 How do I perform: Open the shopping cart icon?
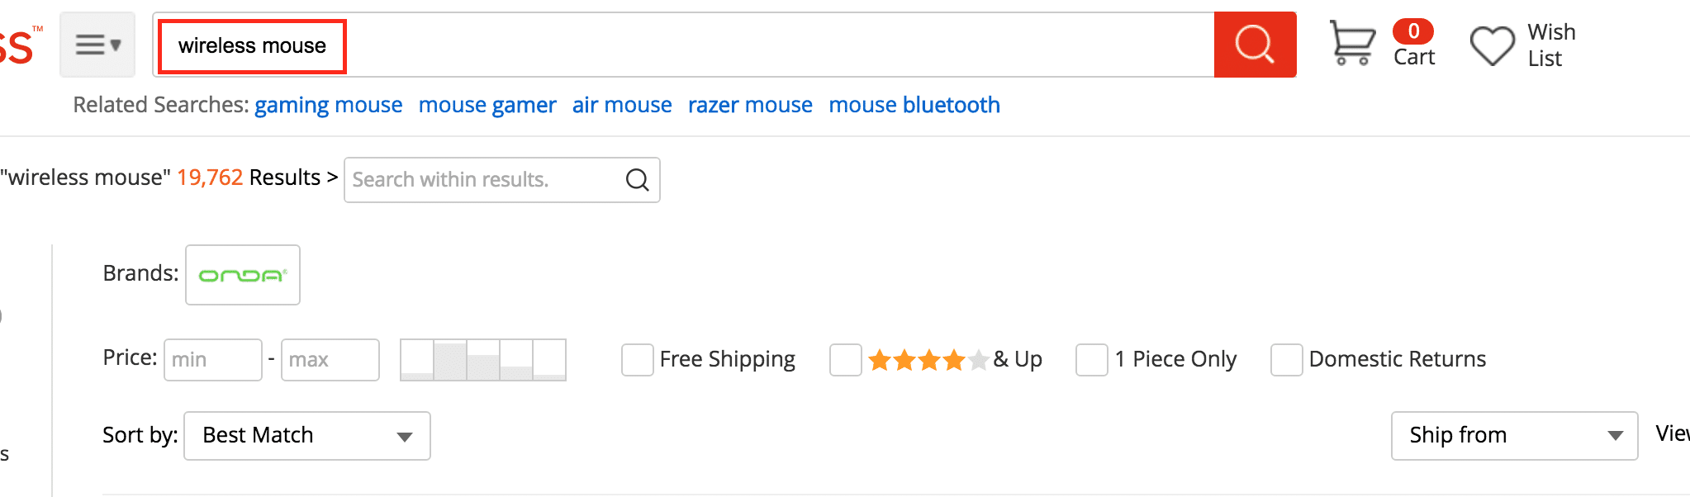pyautogui.click(x=1352, y=43)
